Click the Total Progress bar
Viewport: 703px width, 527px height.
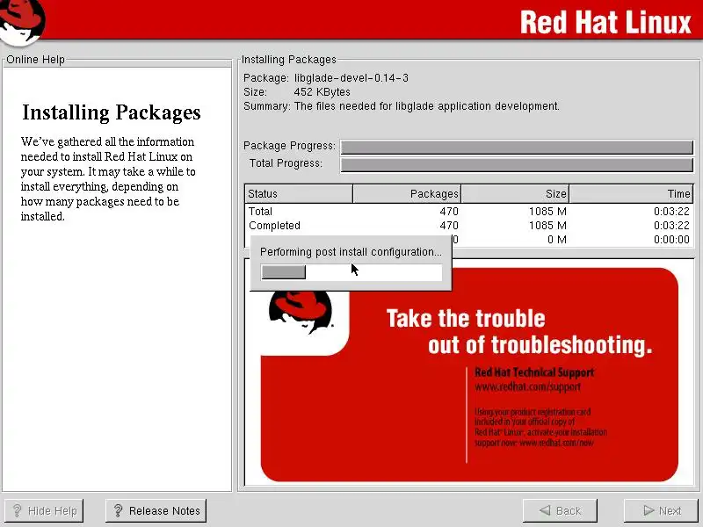[x=517, y=164]
